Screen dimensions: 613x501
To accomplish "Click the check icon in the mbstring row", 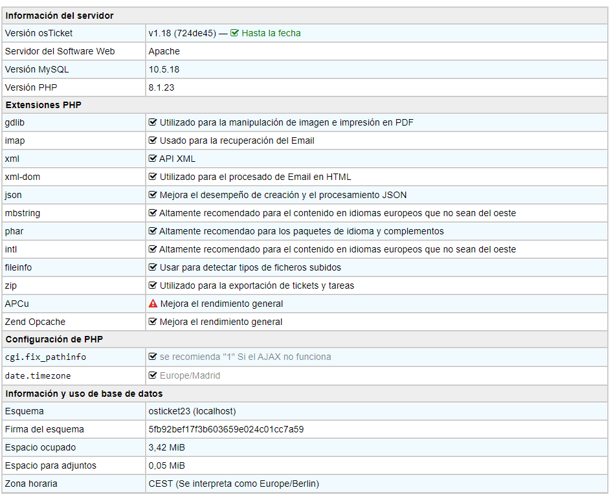I will point(153,213).
